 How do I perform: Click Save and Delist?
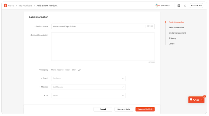(124, 109)
